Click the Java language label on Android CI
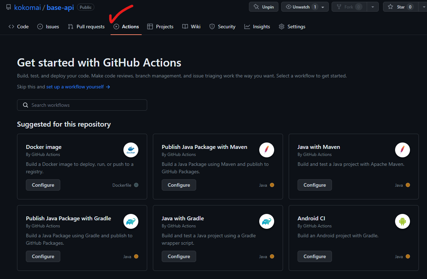427x279 pixels. [399, 257]
